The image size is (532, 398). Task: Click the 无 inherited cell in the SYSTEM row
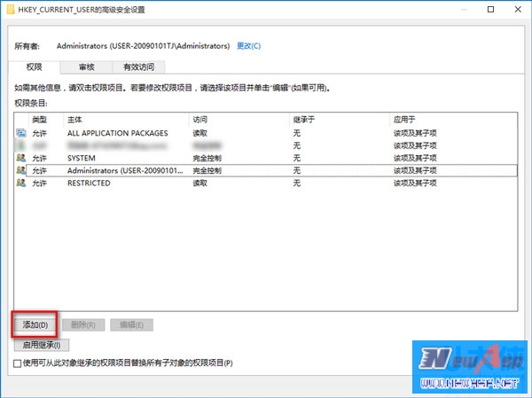point(297,158)
